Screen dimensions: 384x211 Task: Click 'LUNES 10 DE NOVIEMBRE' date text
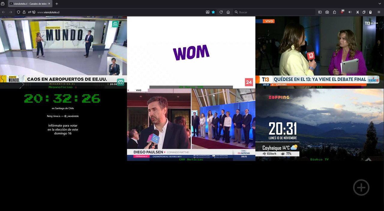point(283,138)
